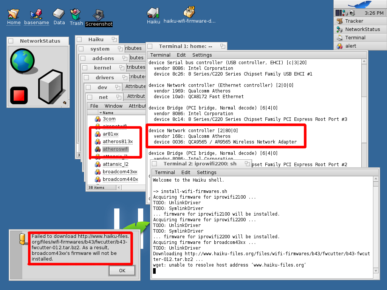
Task: Click close box of drivers window tab
Action: pyautogui.click(x=87, y=78)
